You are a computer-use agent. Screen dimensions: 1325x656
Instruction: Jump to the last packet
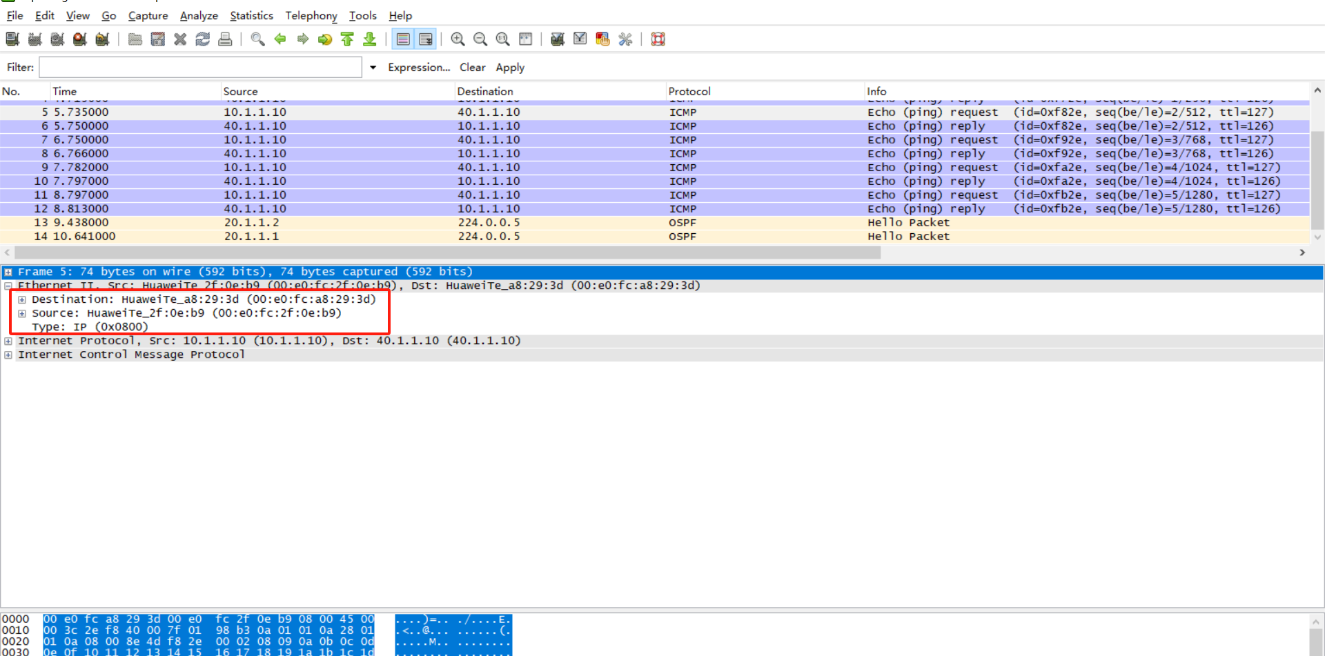click(370, 39)
